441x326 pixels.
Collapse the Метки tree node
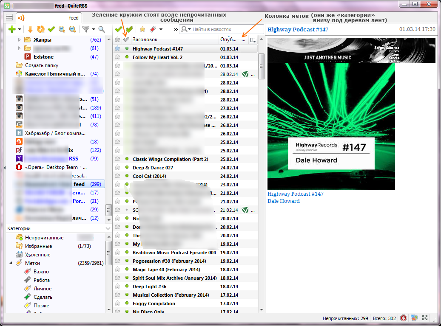tap(11, 263)
